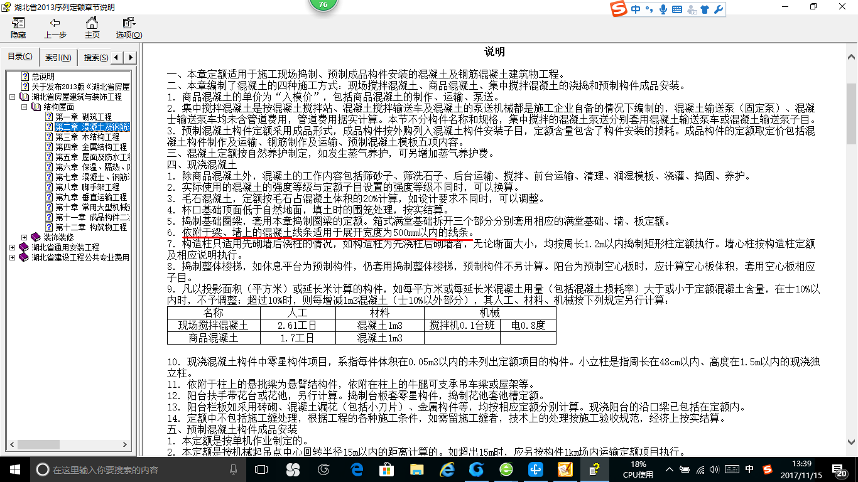Screen dimensions: 858x482
Task: Select 第六章 保温、隔热 in tree
Action: [x=92, y=167]
